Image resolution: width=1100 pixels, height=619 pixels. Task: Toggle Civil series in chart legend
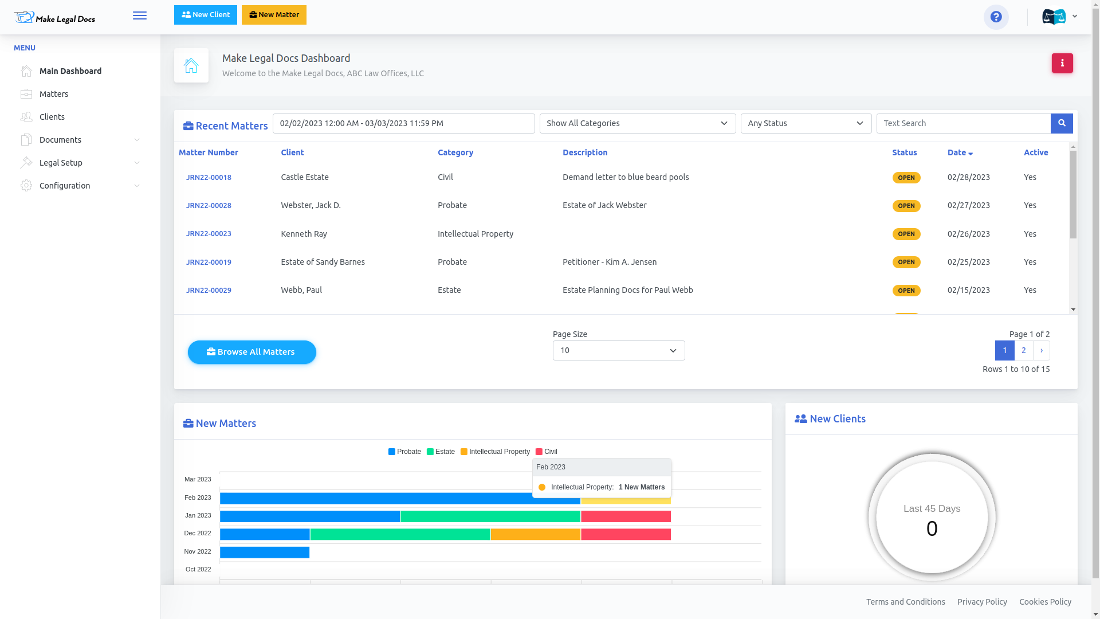[x=546, y=452]
